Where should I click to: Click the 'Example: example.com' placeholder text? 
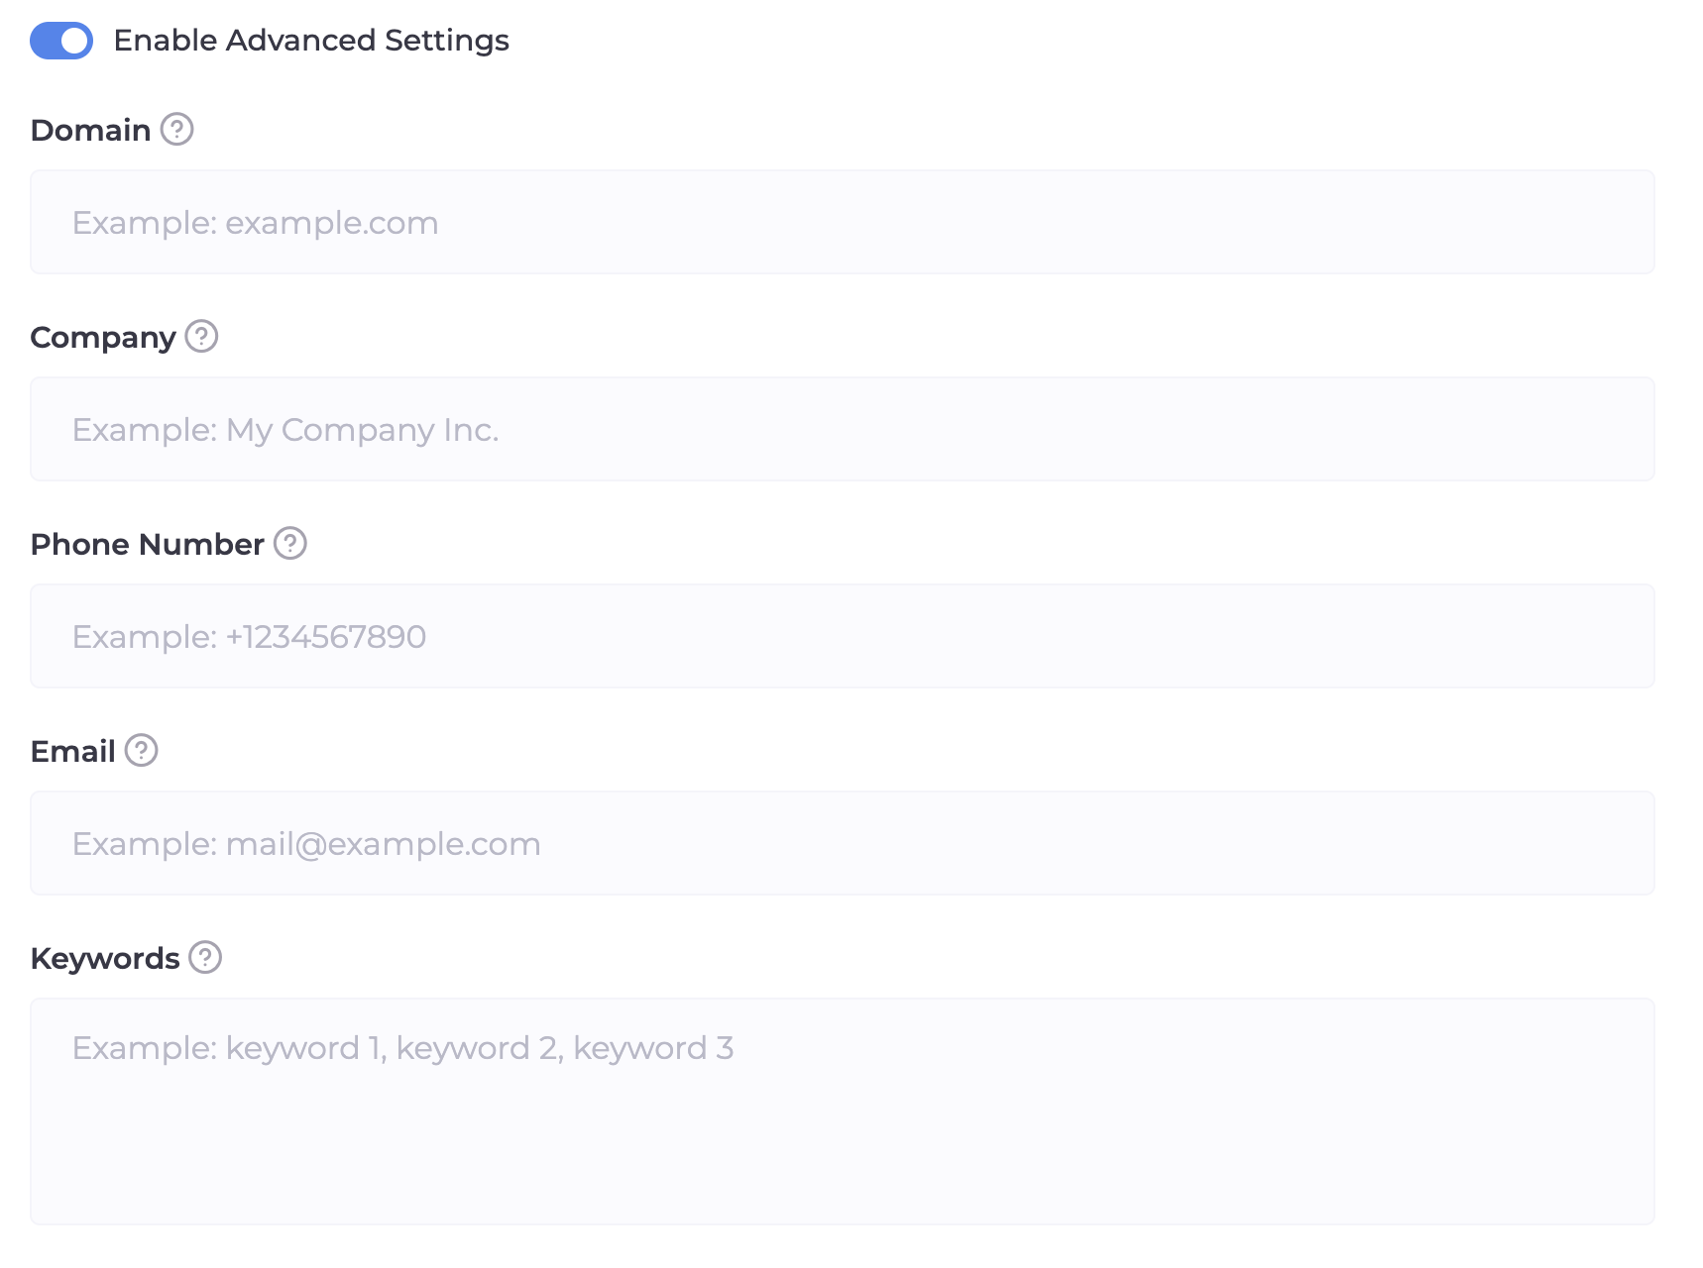tap(255, 223)
